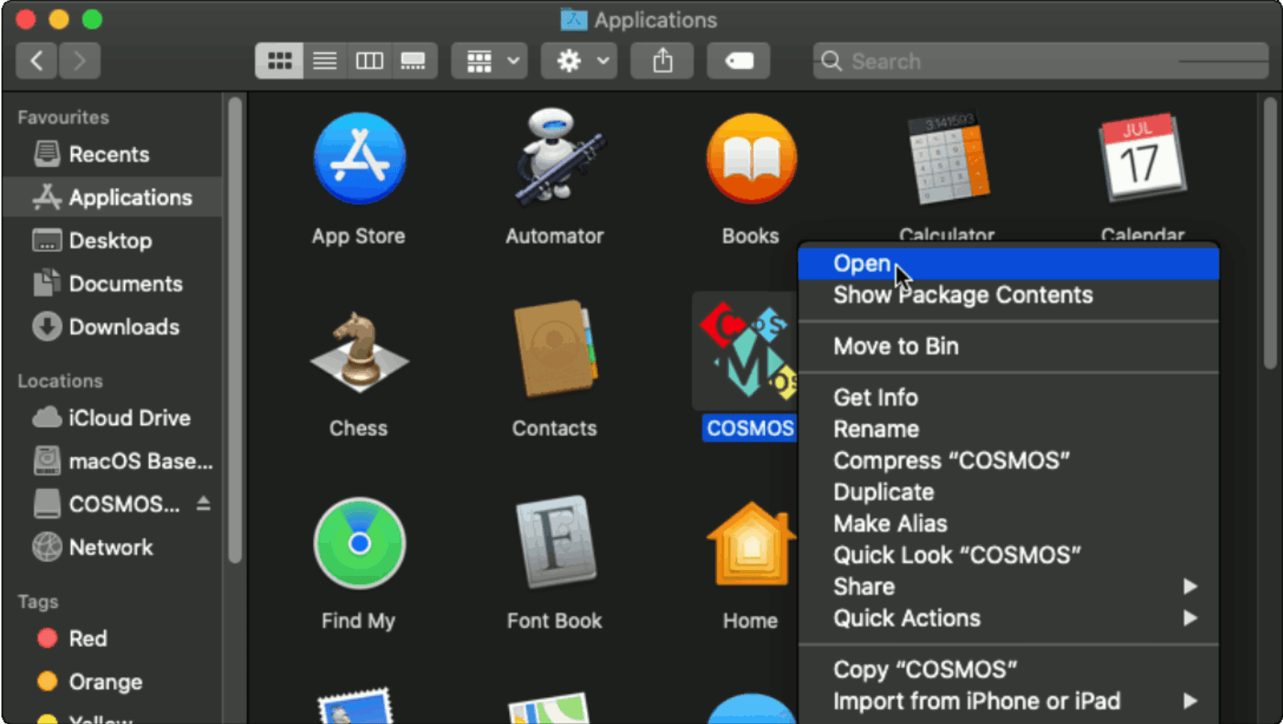Select the Red tag swatch
1283x724 pixels.
pyautogui.click(x=47, y=637)
